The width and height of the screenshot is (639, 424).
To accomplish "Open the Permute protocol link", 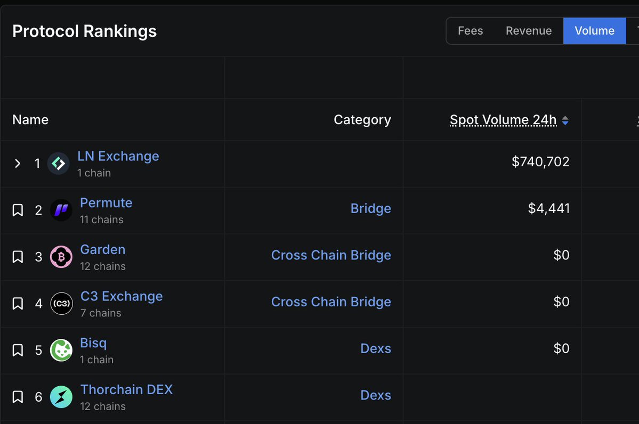I will (x=106, y=203).
